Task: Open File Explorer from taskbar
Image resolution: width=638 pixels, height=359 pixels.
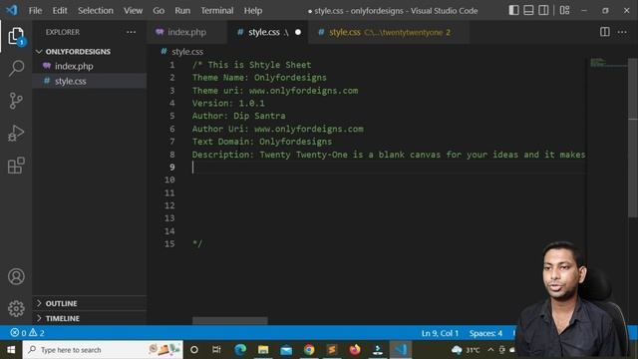Action: pos(263,350)
